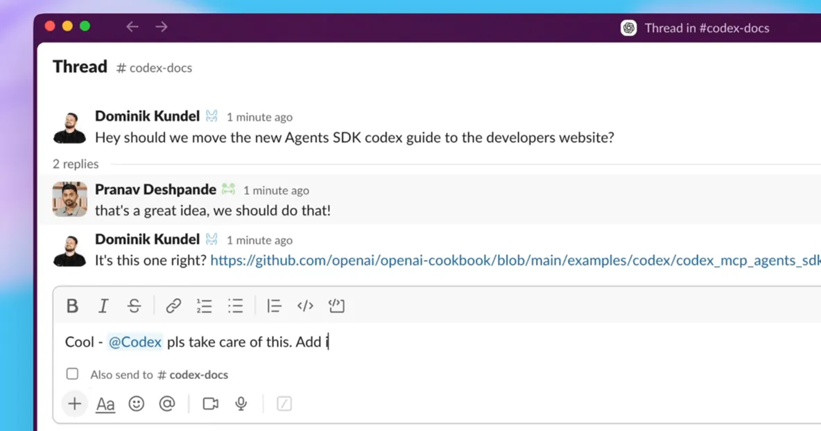
Task: Click into the message text field
Action: pyautogui.click(x=485, y=342)
